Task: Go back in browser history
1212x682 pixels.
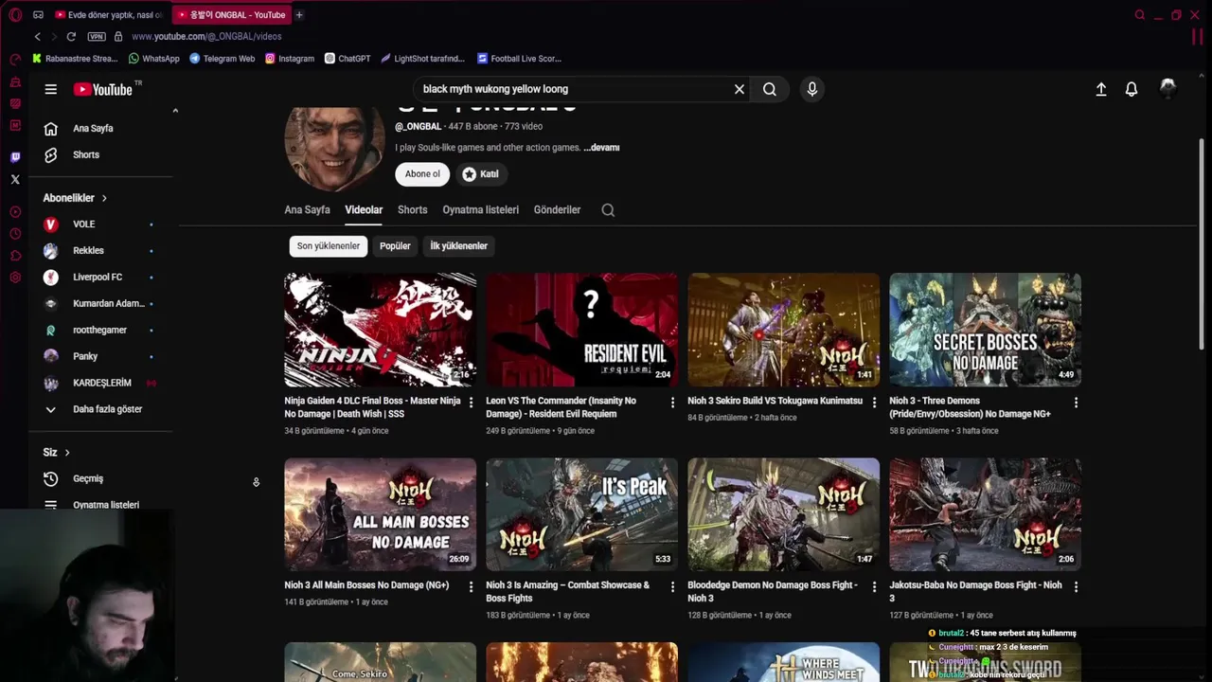Action: click(x=37, y=36)
